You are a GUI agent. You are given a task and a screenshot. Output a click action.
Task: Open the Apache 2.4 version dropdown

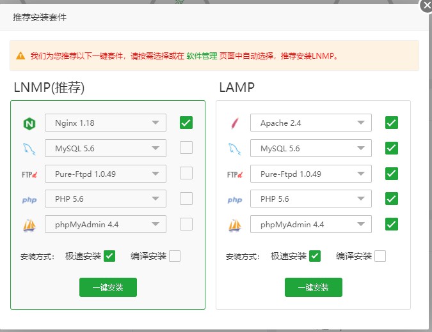point(311,123)
